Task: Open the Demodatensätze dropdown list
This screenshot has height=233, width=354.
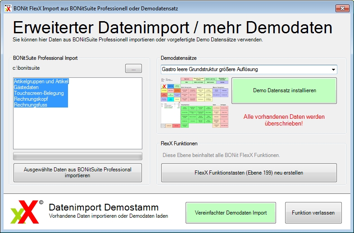Action: click(x=249, y=69)
